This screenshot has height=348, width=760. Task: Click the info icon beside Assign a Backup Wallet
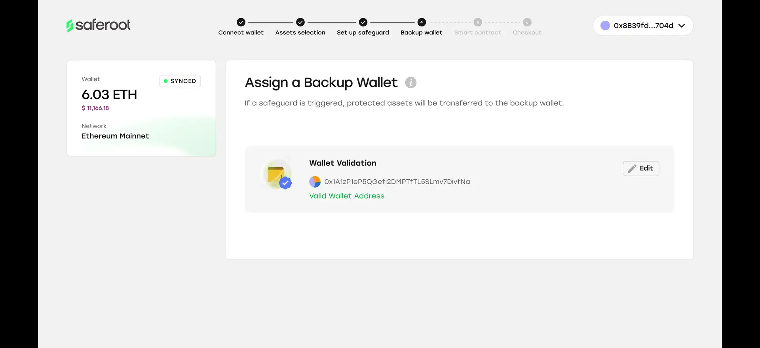point(410,83)
